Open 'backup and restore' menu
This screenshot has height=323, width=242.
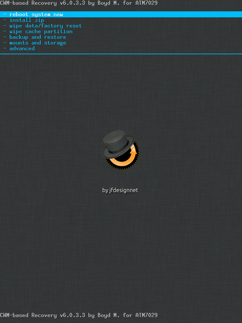pos(38,37)
